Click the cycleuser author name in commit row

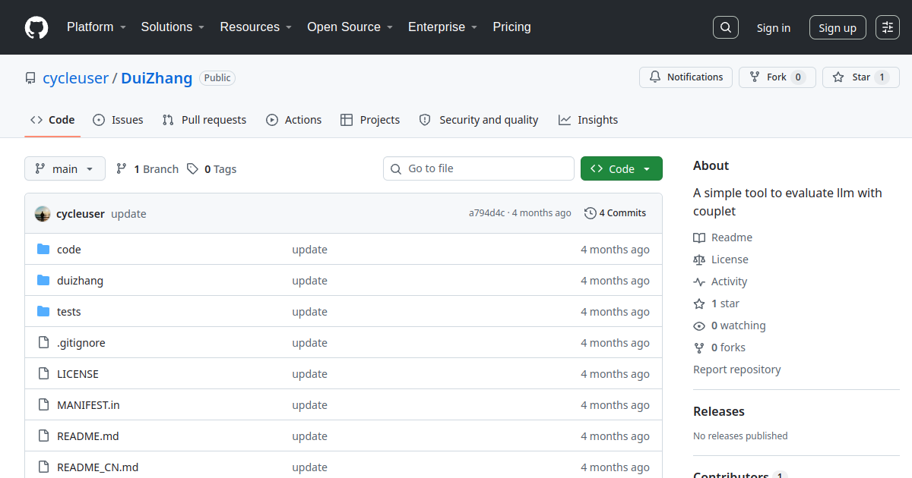81,214
